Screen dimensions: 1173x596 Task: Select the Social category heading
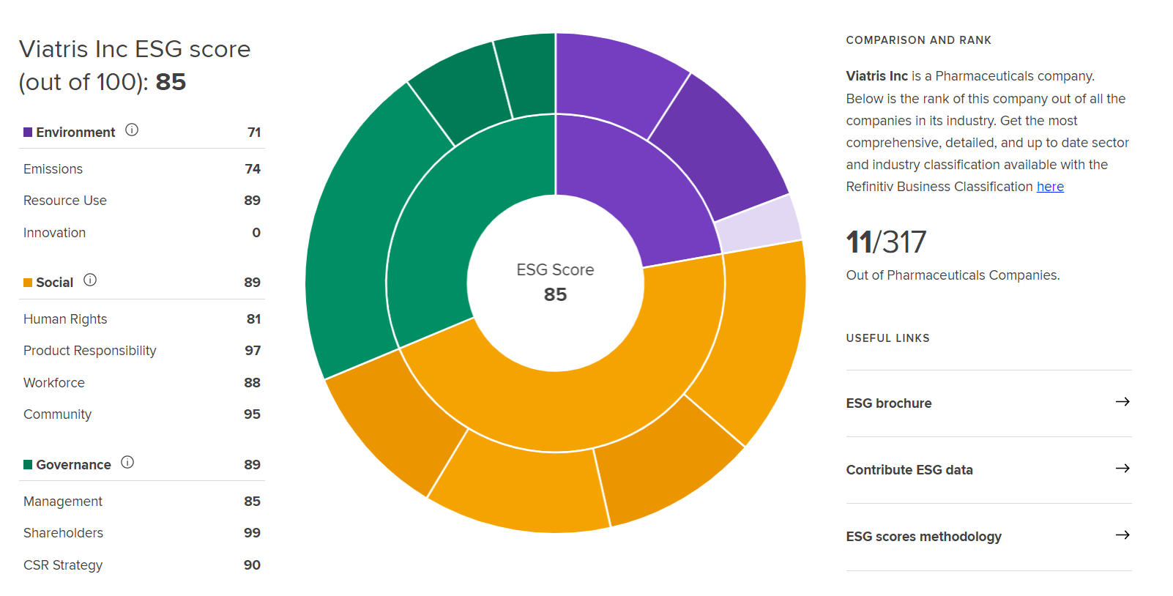[55, 283]
